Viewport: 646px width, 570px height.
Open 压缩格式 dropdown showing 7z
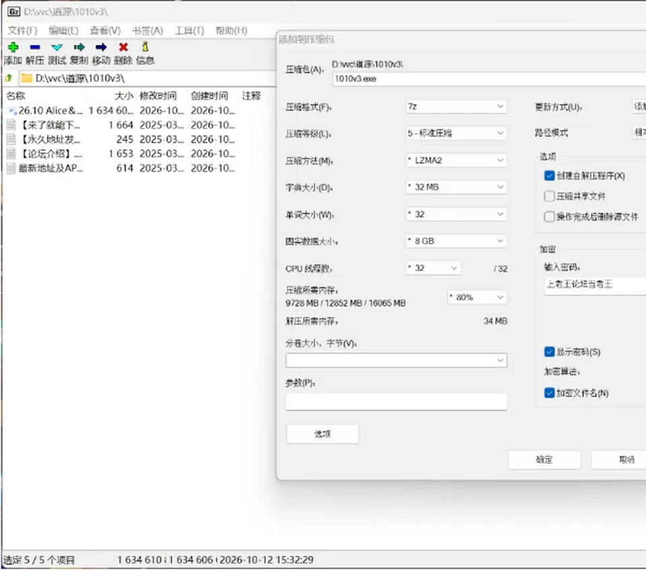tap(456, 107)
